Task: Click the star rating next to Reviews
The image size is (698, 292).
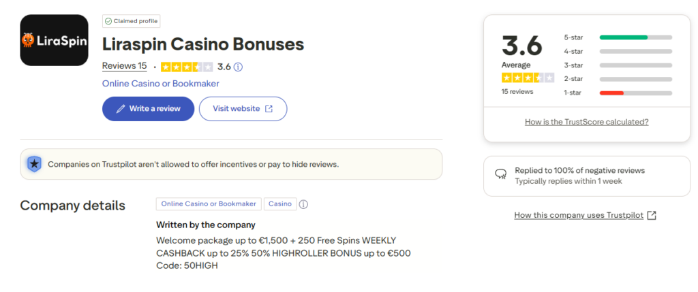Action: [x=187, y=67]
